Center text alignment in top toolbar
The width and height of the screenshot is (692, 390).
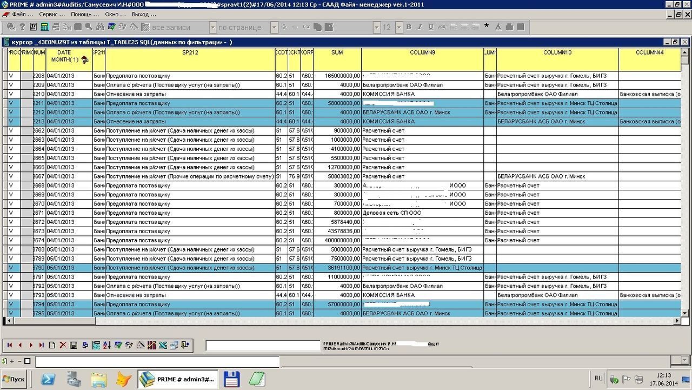pyautogui.click(x=464, y=27)
